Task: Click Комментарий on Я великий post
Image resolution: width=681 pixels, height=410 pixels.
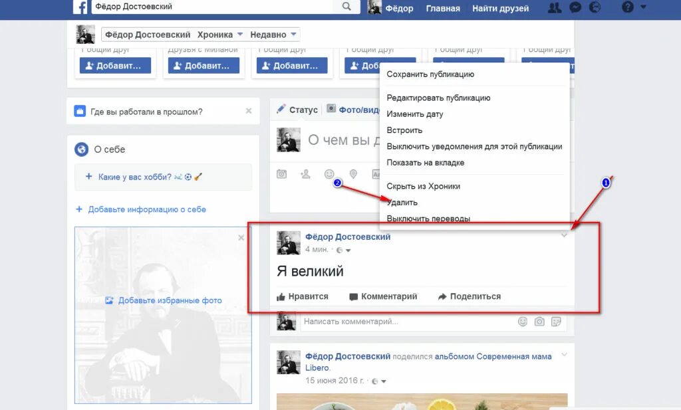Action: [383, 296]
